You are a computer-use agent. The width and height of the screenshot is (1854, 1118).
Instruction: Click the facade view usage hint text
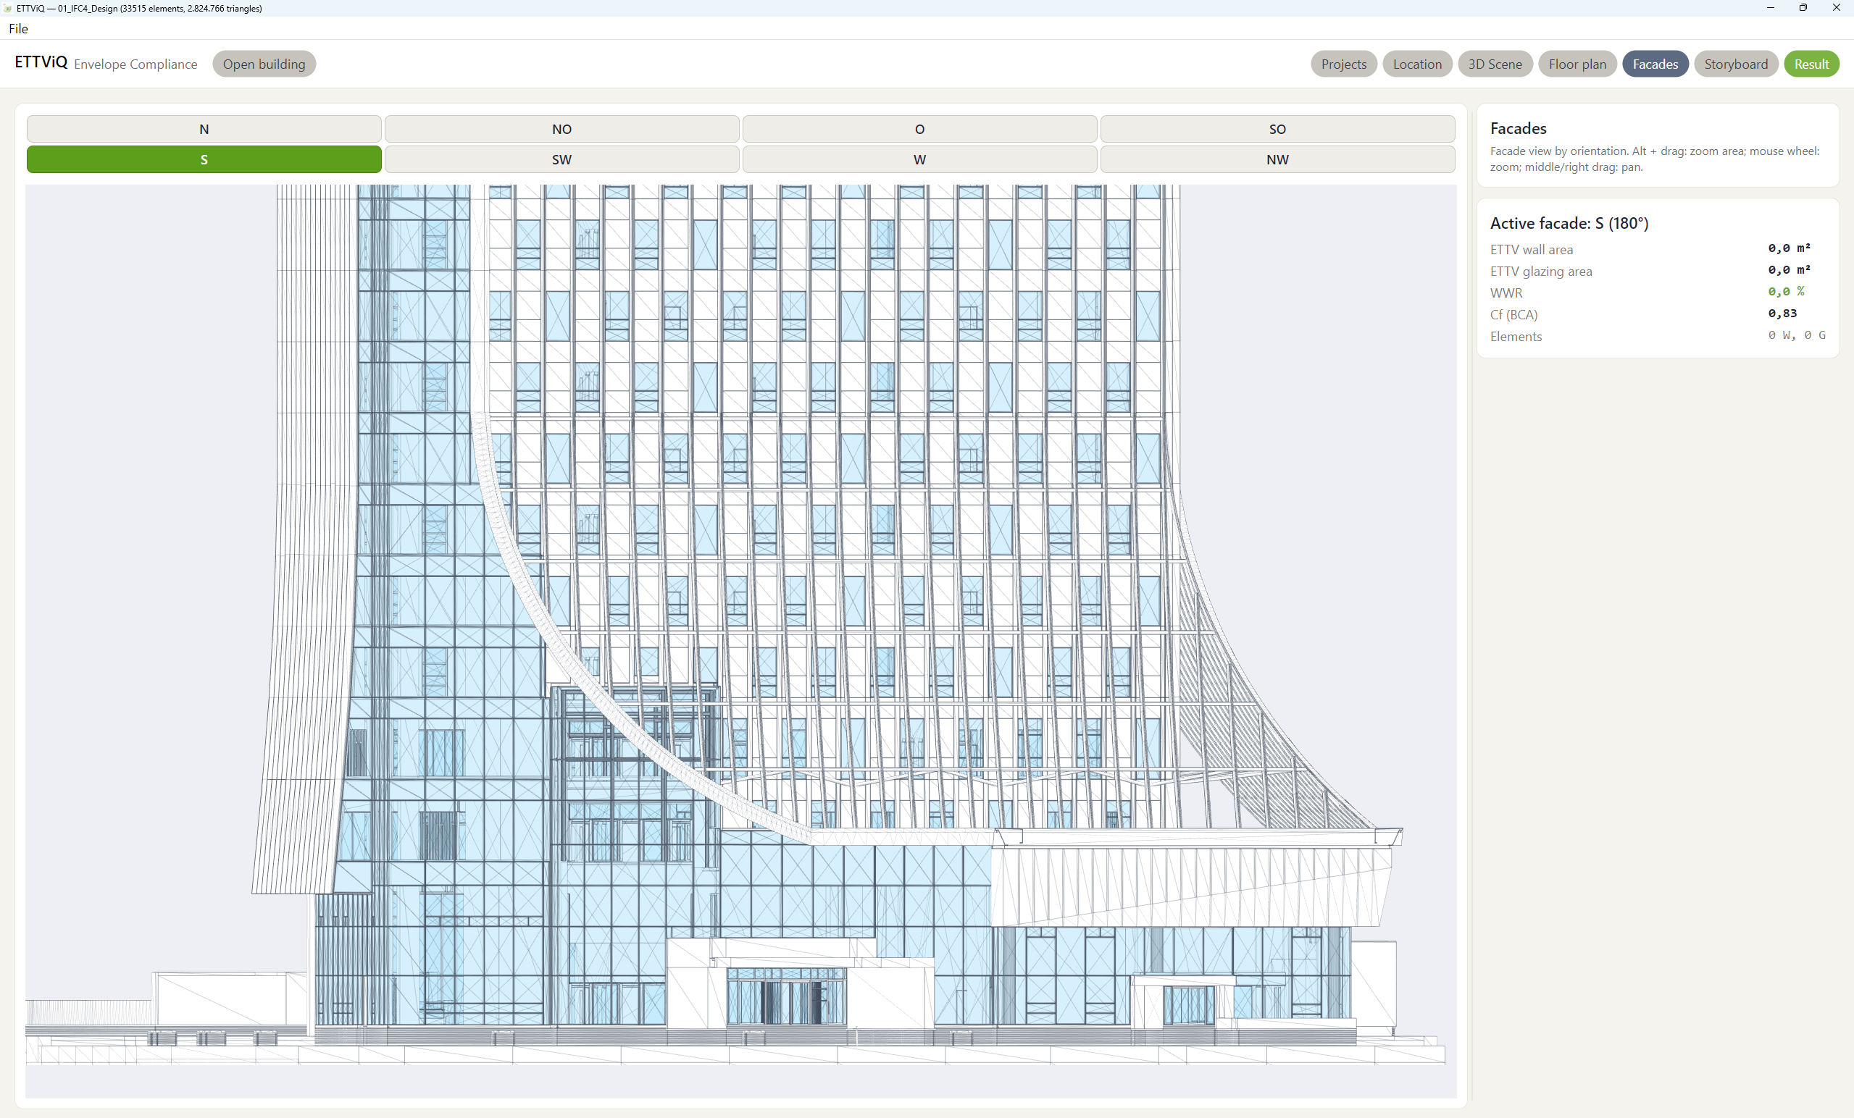coord(1654,159)
